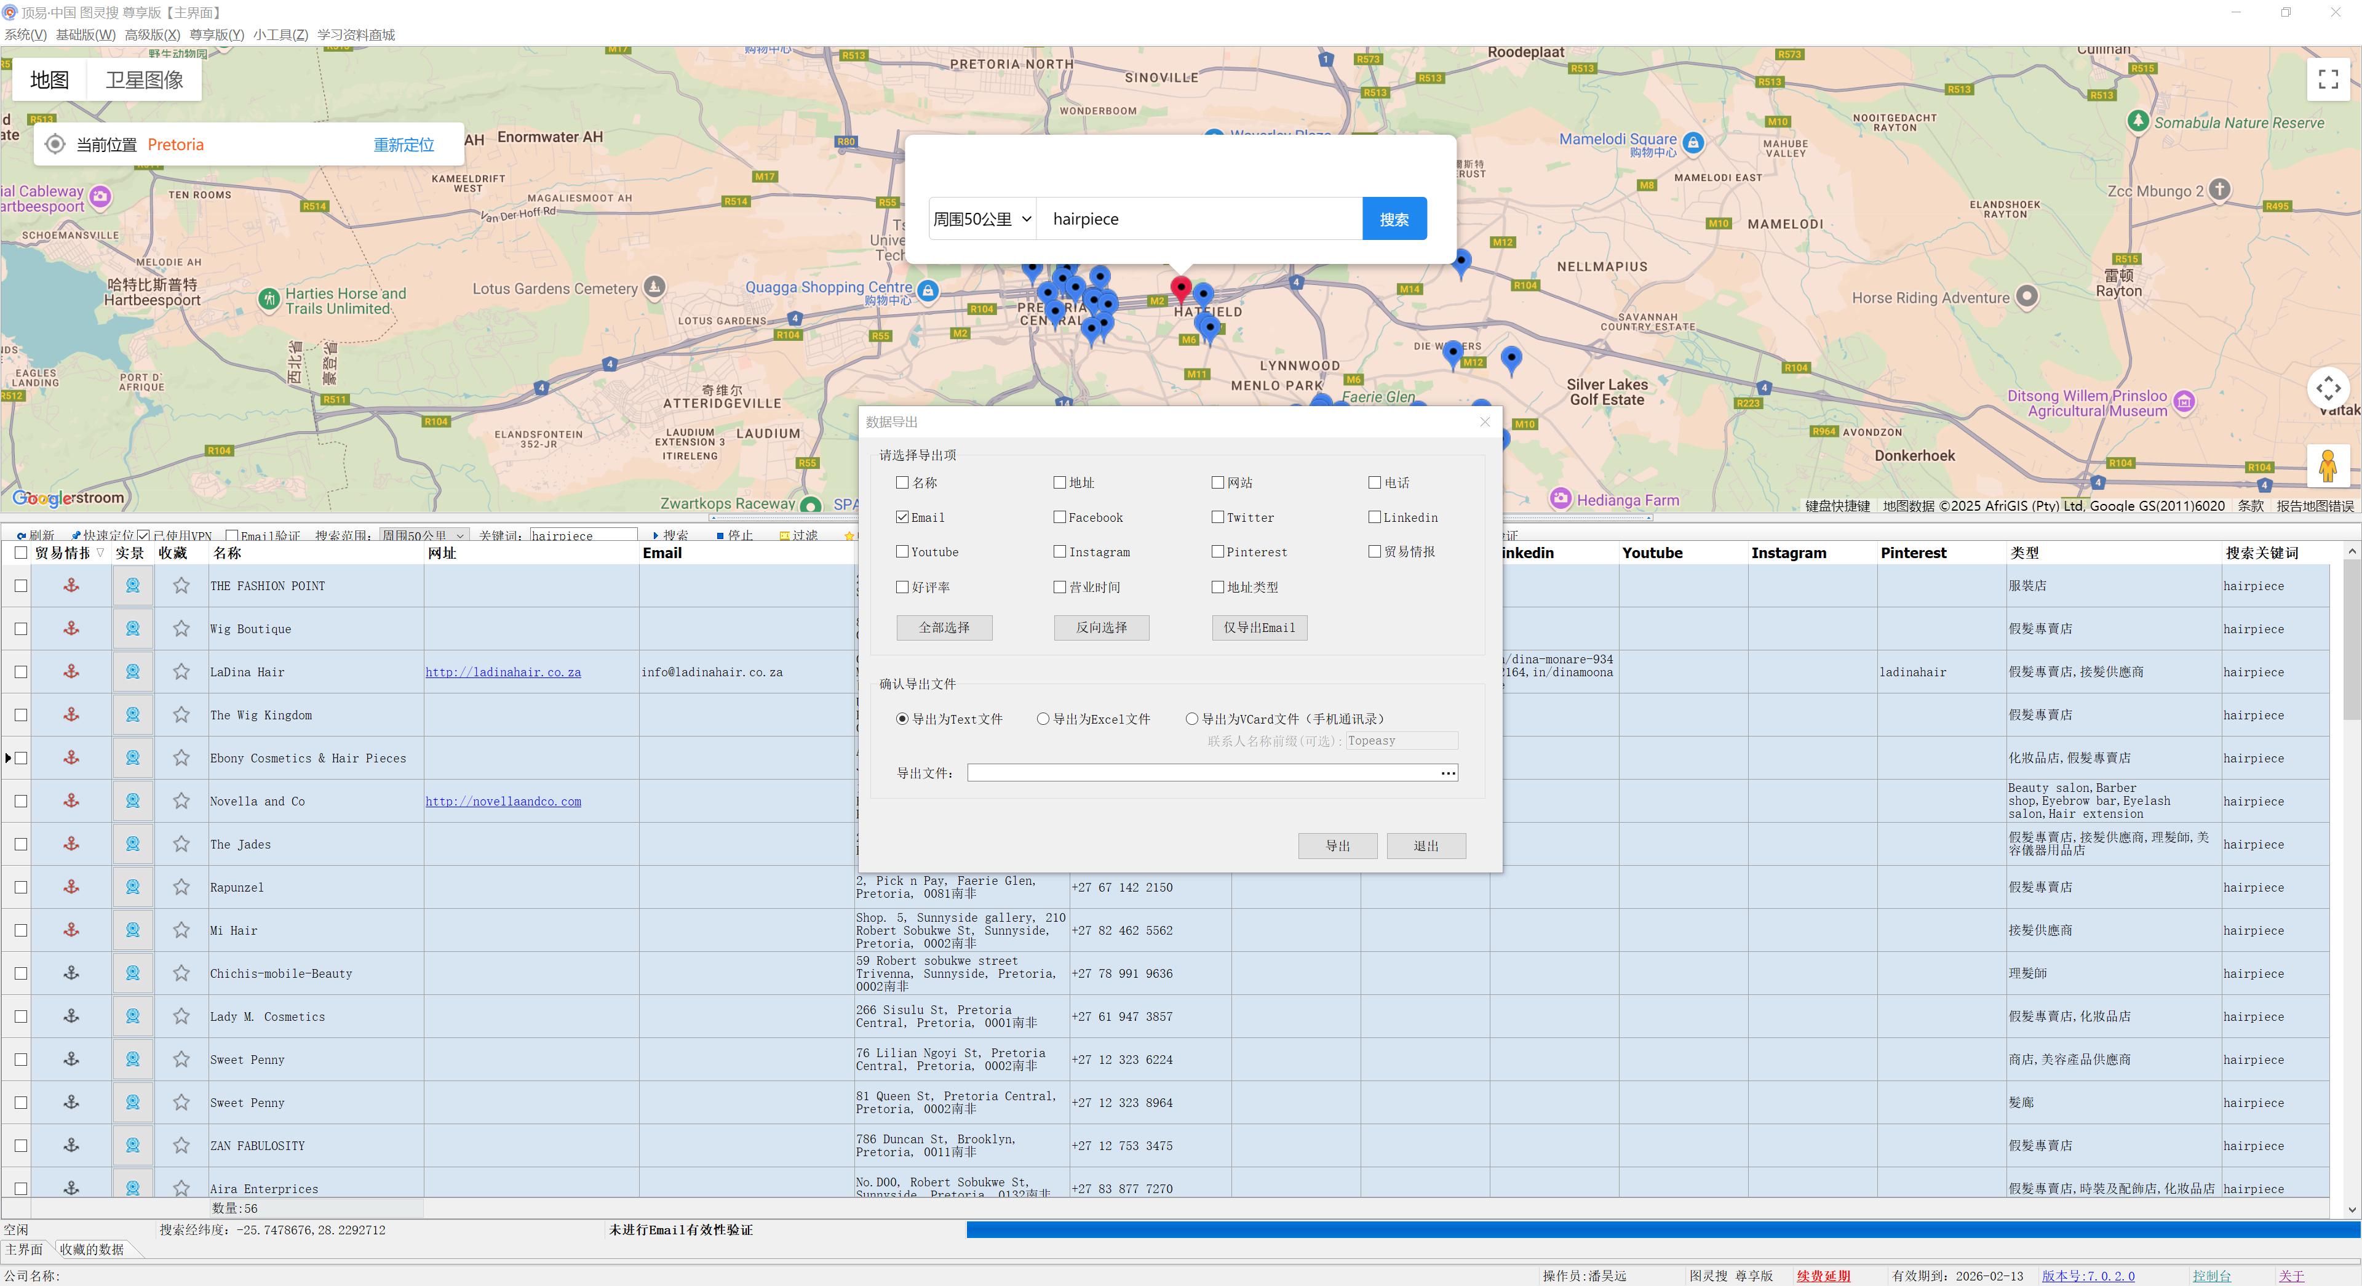Open map camera pan control
This screenshot has height=1286, width=2362.
pyautogui.click(x=2328, y=388)
